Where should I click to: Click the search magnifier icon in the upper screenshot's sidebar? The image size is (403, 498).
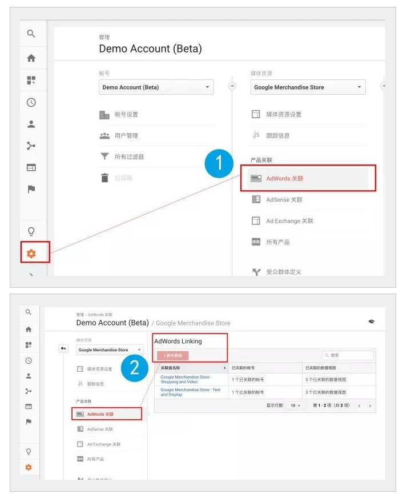pyautogui.click(x=31, y=34)
